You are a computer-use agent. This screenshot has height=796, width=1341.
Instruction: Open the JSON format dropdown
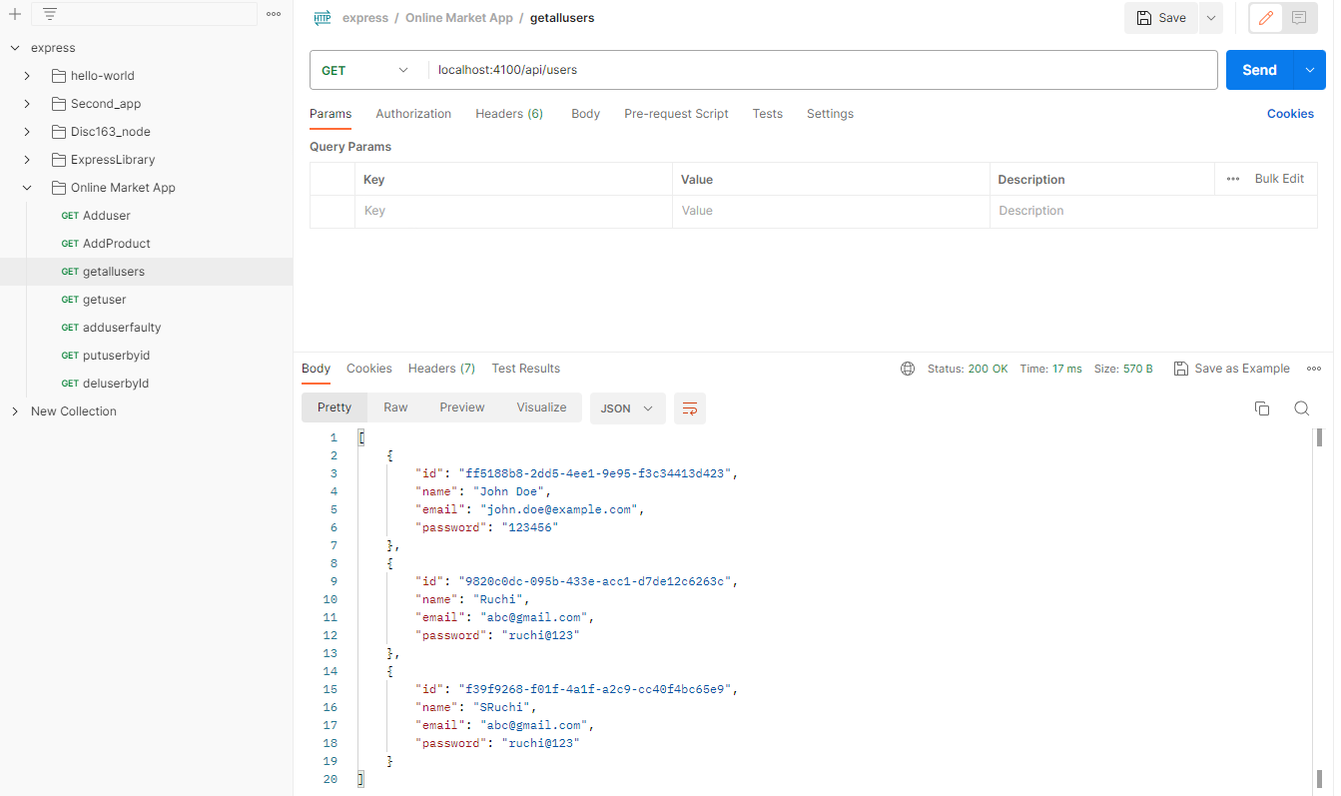tap(627, 407)
